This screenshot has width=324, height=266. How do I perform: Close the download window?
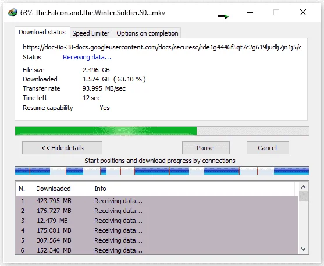coord(303,12)
